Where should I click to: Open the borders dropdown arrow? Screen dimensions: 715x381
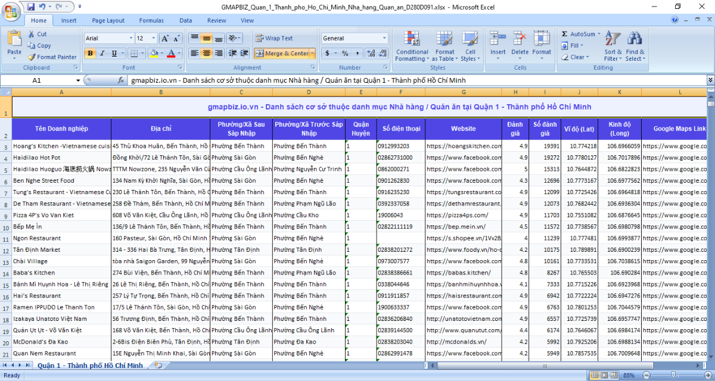[x=142, y=54]
